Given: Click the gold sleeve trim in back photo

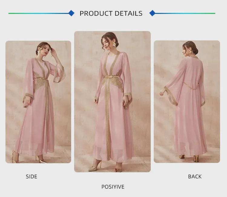Looking at the screenshot, I should (x=170, y=96).
